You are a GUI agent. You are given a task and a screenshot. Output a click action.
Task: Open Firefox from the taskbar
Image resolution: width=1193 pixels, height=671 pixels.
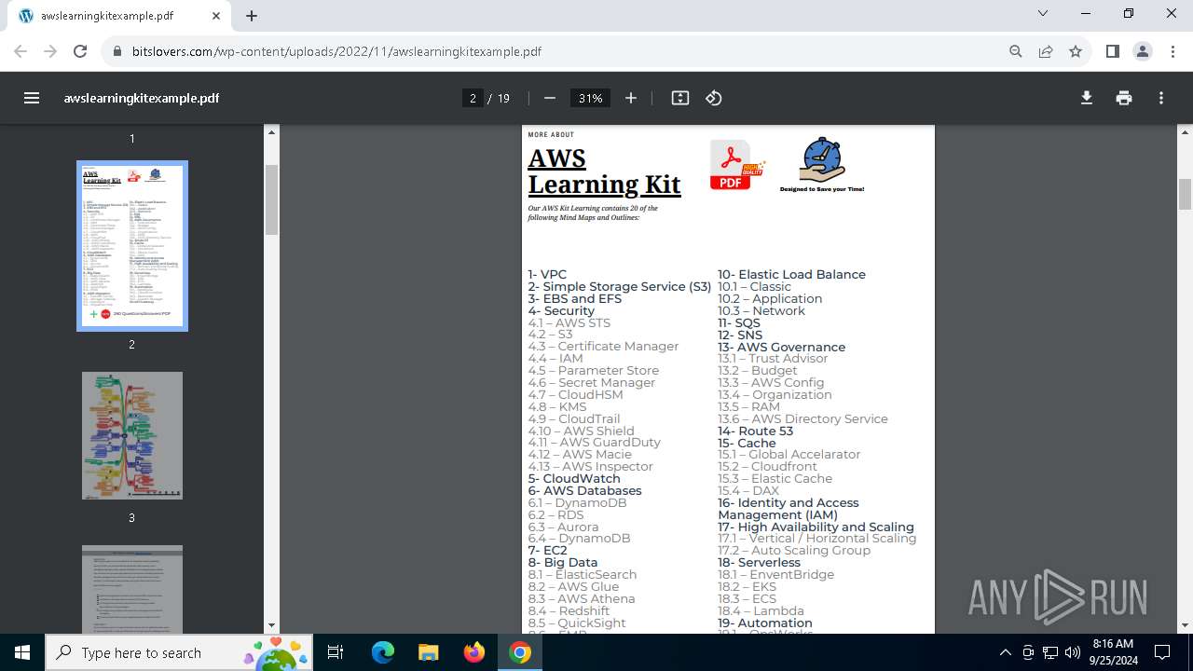[474, 652]
